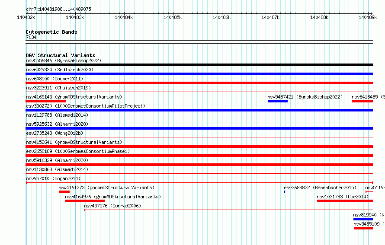Click the short red bar under nsv4165143
The height and width of the screenshot is (245, 385).
coord(46,101)
